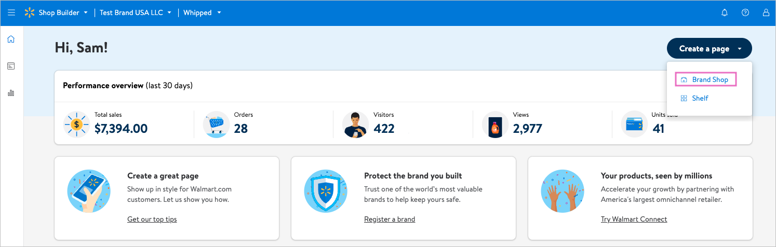Select Shelf from the menu
This screenshot has width=776, height=247.
point(700,98)
